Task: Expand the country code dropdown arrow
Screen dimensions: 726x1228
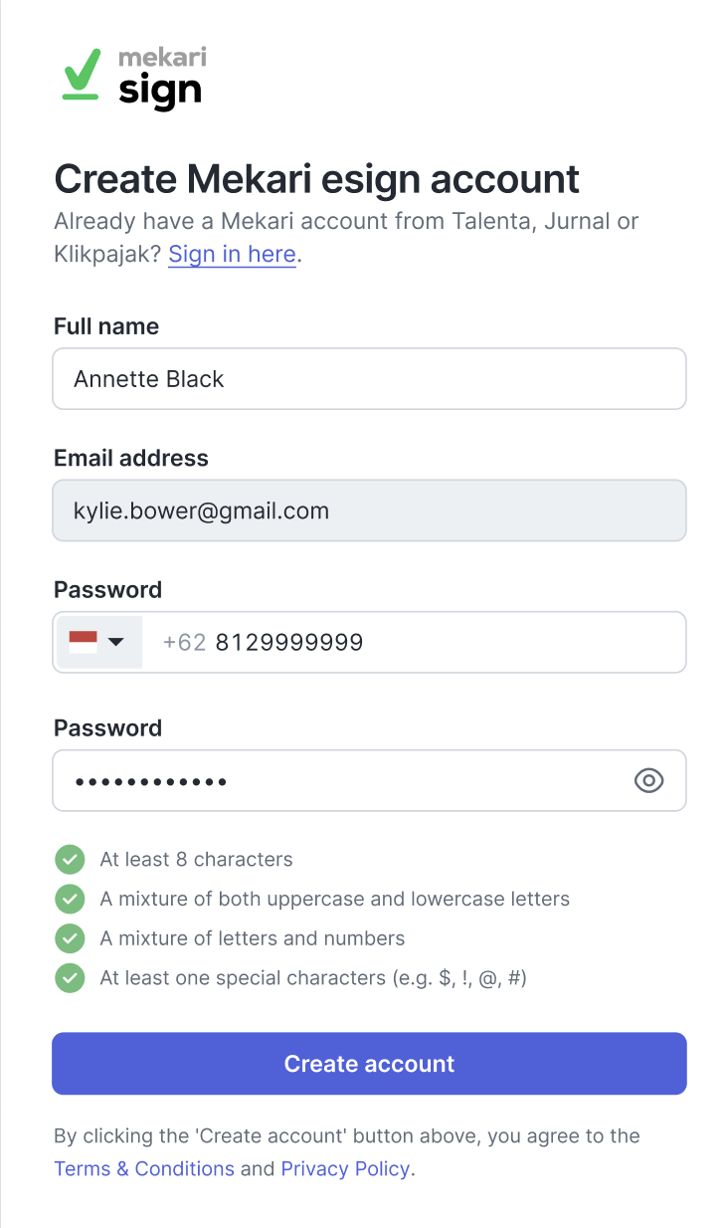Action: click(x=115, y=642)
